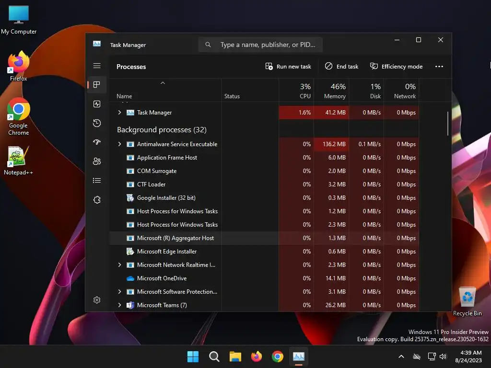
Task: Click the search magnifier icon in Task Manager
Action: click(208, 45)
